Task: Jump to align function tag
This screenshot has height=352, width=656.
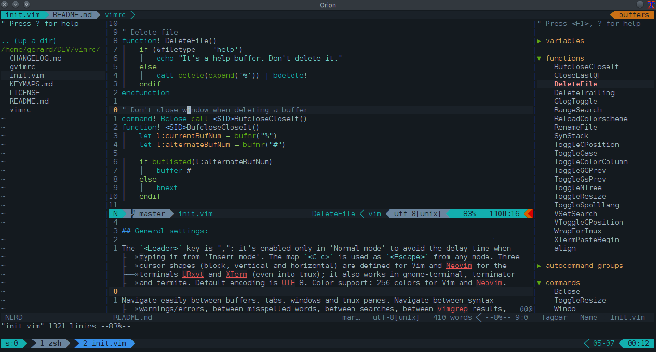Action: [x=565, y=248]
